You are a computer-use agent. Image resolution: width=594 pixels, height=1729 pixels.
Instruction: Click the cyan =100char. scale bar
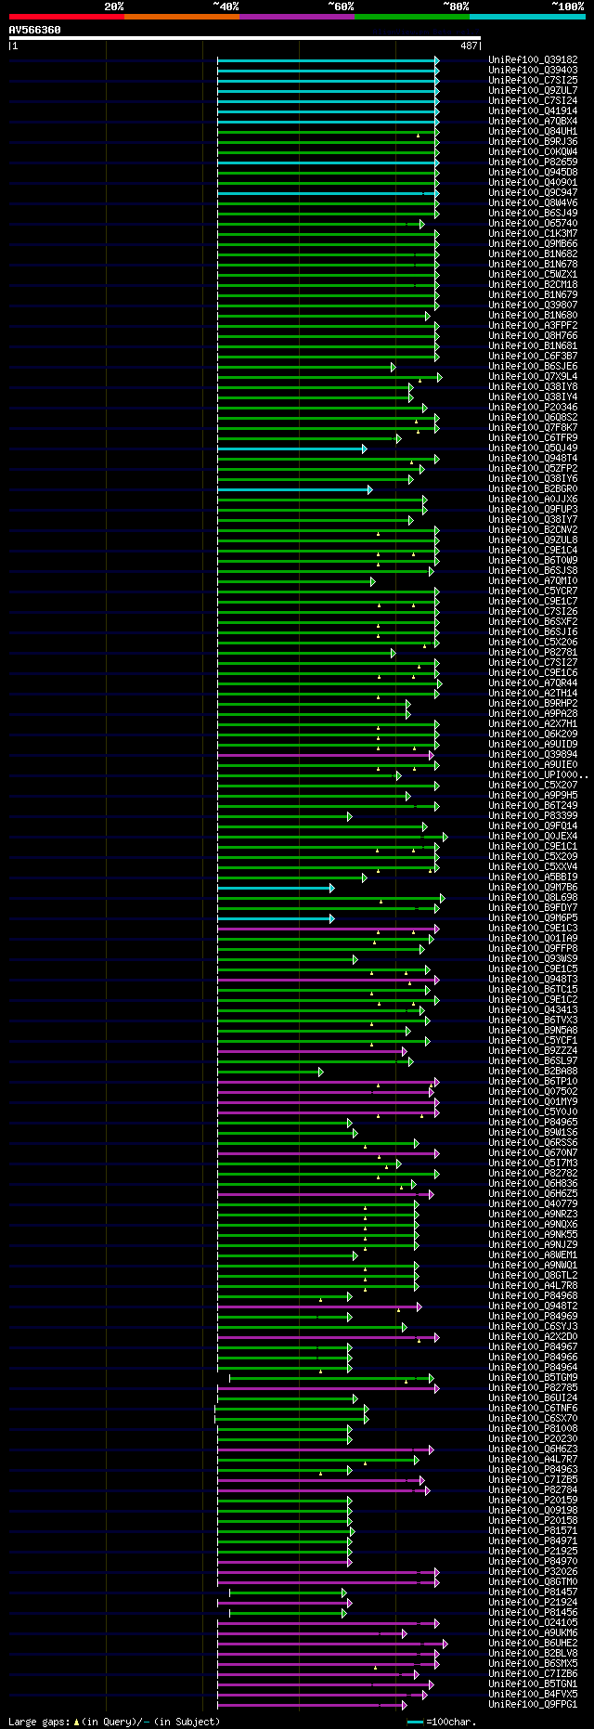[415, 1722]
